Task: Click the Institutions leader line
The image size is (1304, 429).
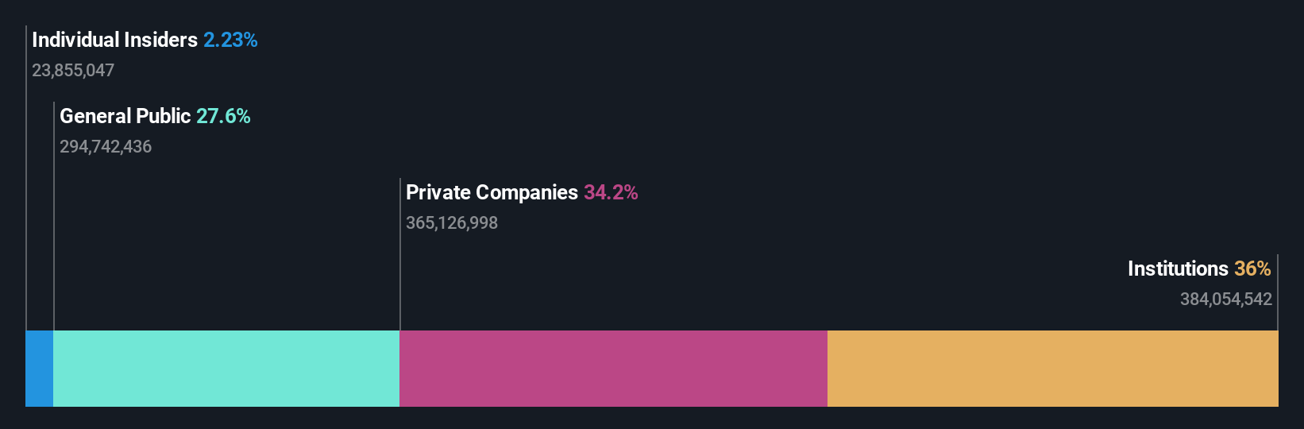Action: click(1278, 292)
